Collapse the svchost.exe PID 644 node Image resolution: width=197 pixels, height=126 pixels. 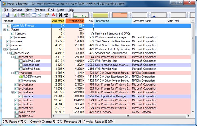pos(12,57)
